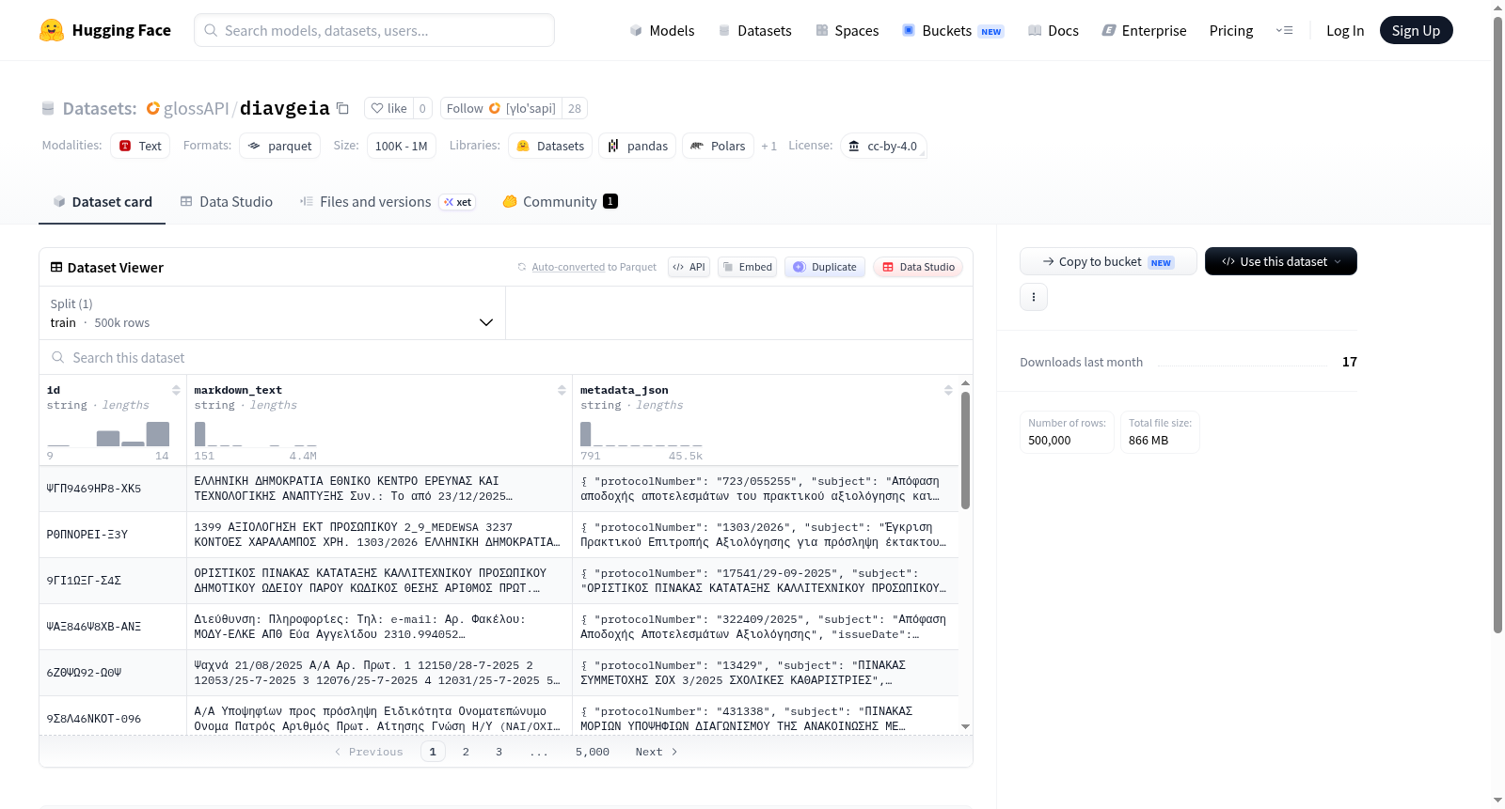Expand Use this dataset dropdown

(1281, 261)
